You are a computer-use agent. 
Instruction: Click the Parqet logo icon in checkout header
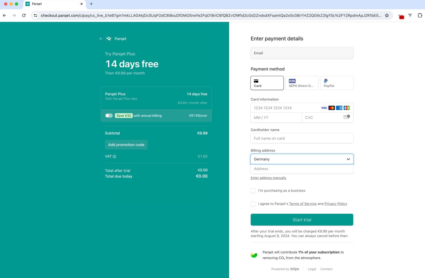(x=109, y=39)
